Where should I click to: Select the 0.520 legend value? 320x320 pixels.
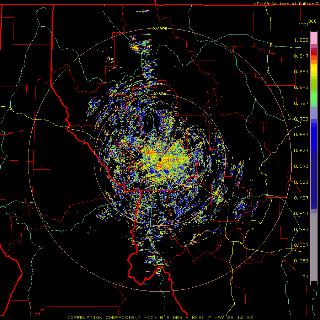(x=301, y=182)
